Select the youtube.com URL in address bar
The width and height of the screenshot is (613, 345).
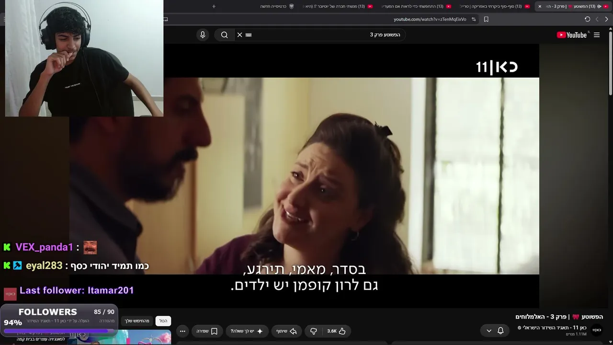click(x=430, y=19)
